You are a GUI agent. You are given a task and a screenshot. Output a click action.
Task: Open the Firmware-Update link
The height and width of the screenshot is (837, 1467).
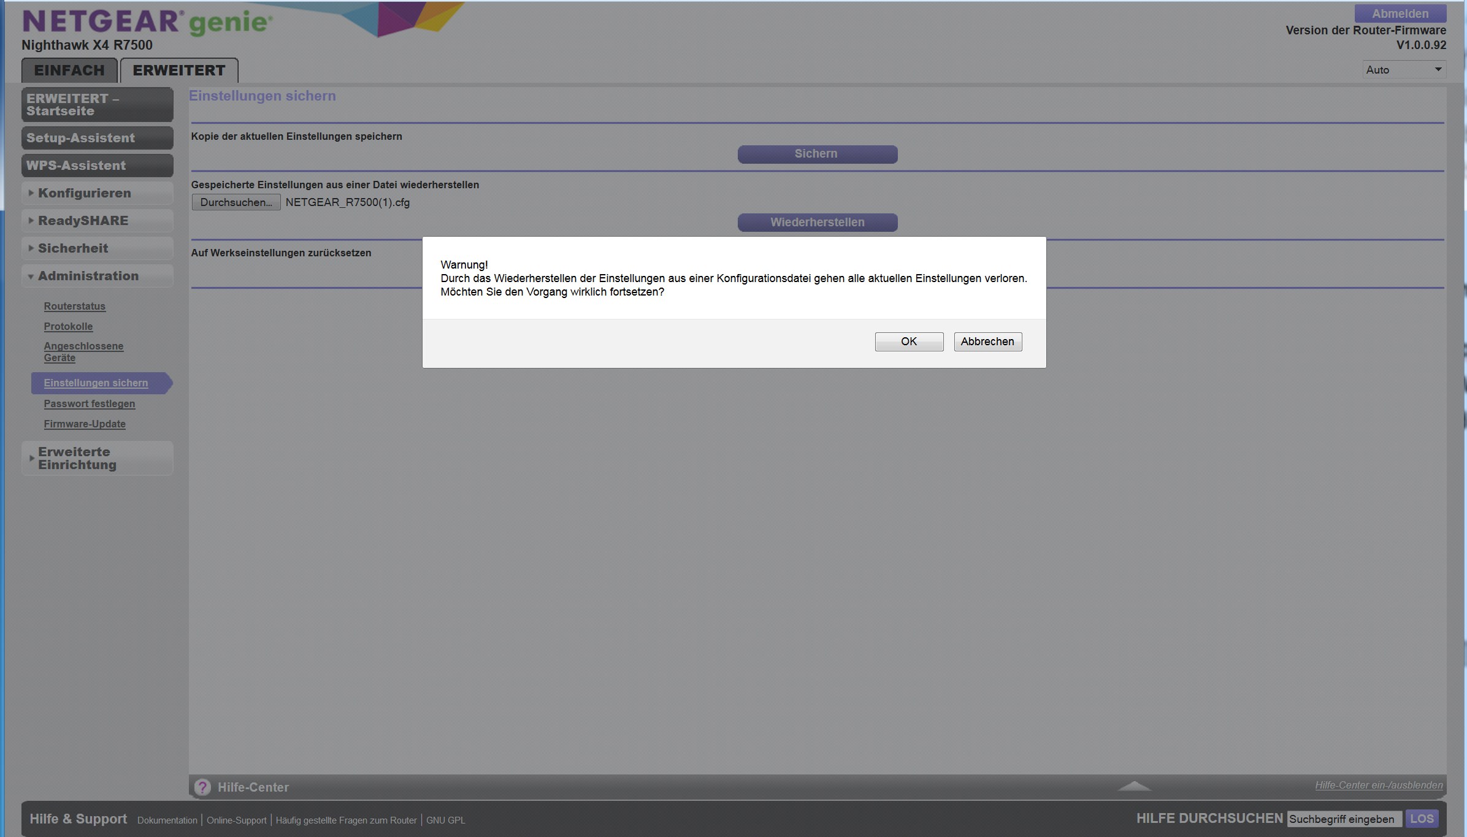85,424
